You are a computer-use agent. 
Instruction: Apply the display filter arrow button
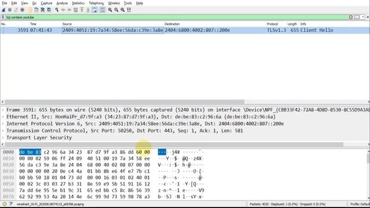tap(357, 17)
